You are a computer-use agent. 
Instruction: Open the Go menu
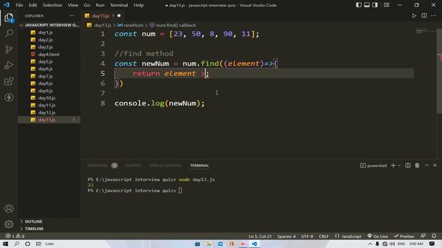87,5
